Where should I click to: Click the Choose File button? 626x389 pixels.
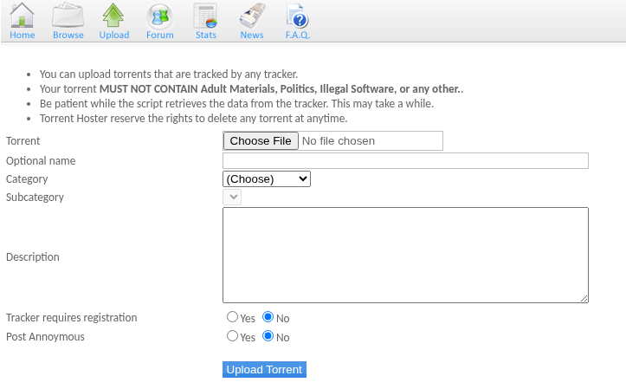pos(261,141)
